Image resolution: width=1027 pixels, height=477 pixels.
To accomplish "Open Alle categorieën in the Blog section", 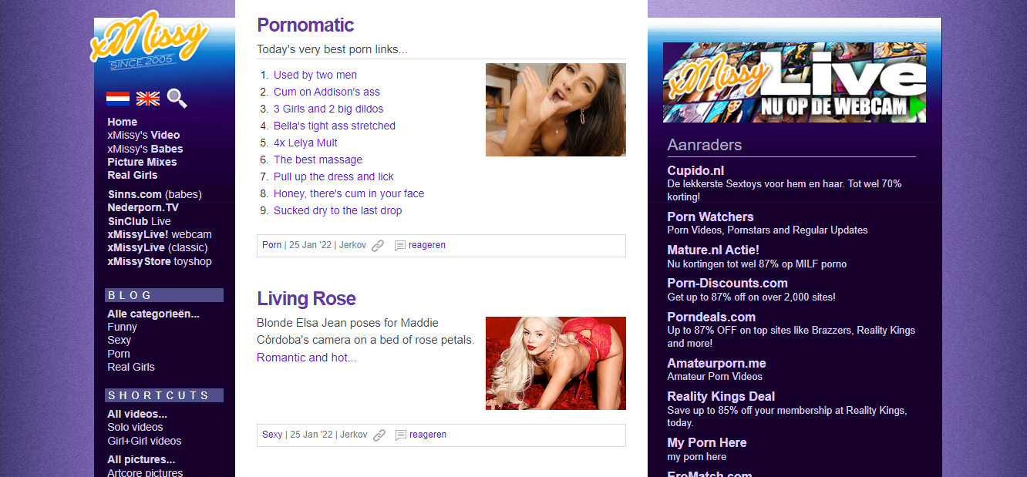I will coord(153,314).
